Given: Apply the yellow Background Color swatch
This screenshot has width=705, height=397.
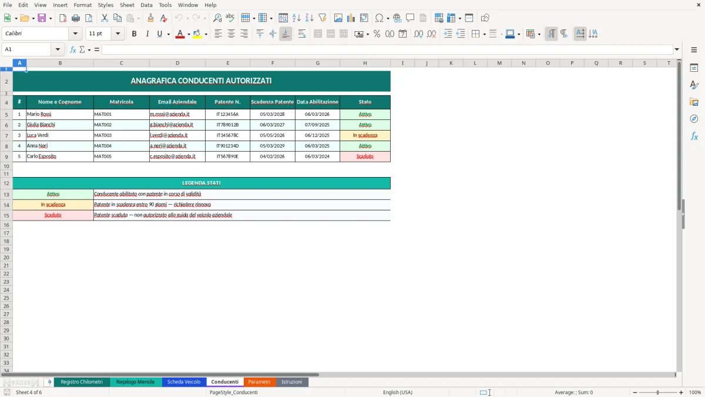Looking at the screenshot, I should pos(197,34).
